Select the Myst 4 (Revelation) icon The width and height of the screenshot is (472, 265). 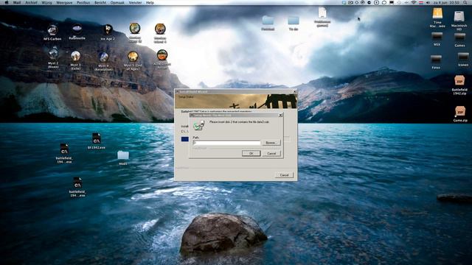103,57
